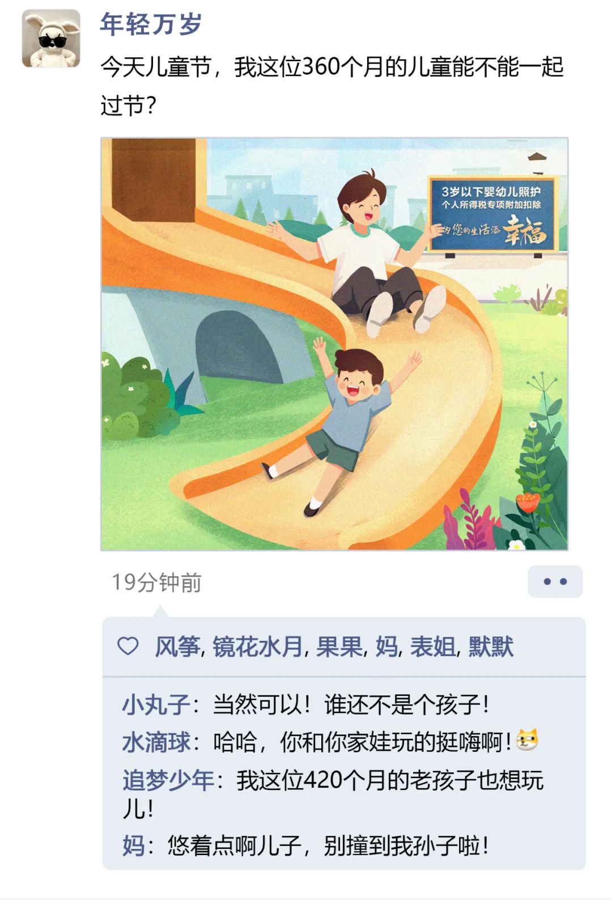Select the post text about 儿童节

coord(332,86)
